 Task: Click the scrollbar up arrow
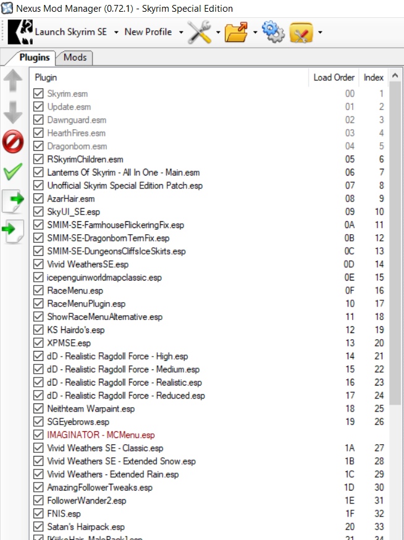coord(395,75)
